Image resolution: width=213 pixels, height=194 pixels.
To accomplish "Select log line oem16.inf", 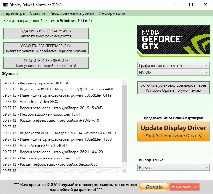I will (x=61, y=114).
